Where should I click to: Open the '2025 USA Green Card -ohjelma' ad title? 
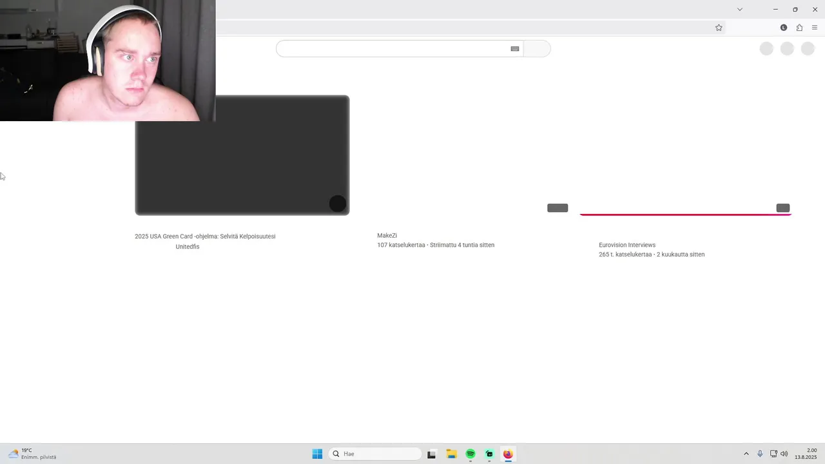[205, 237]
